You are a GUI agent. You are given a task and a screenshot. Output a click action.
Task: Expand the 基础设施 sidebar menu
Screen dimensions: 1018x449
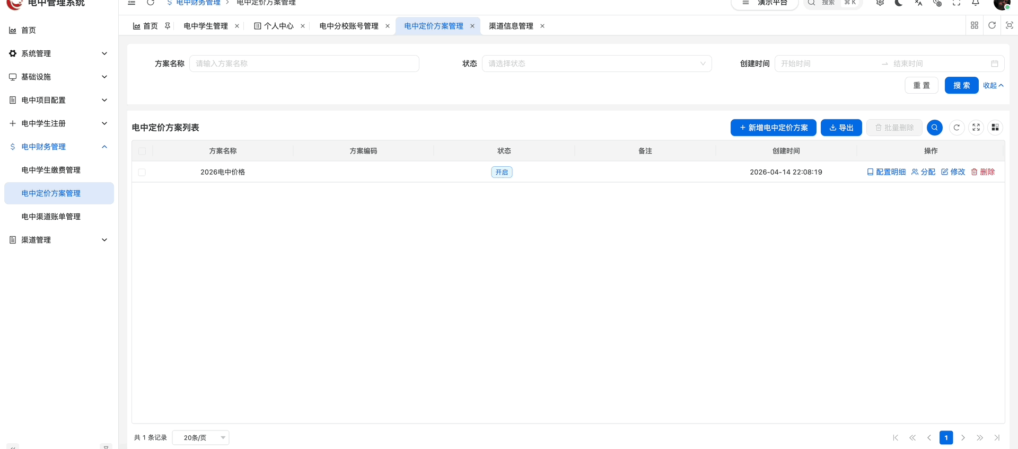(59, 77)
